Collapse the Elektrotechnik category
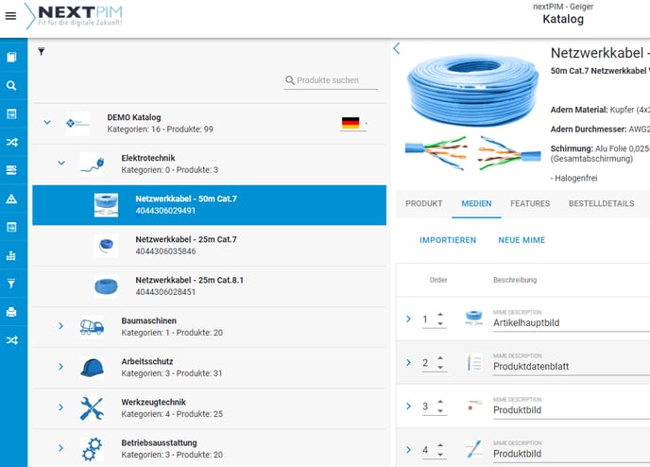Screen dimensions: 650x467 click(61, 163)
